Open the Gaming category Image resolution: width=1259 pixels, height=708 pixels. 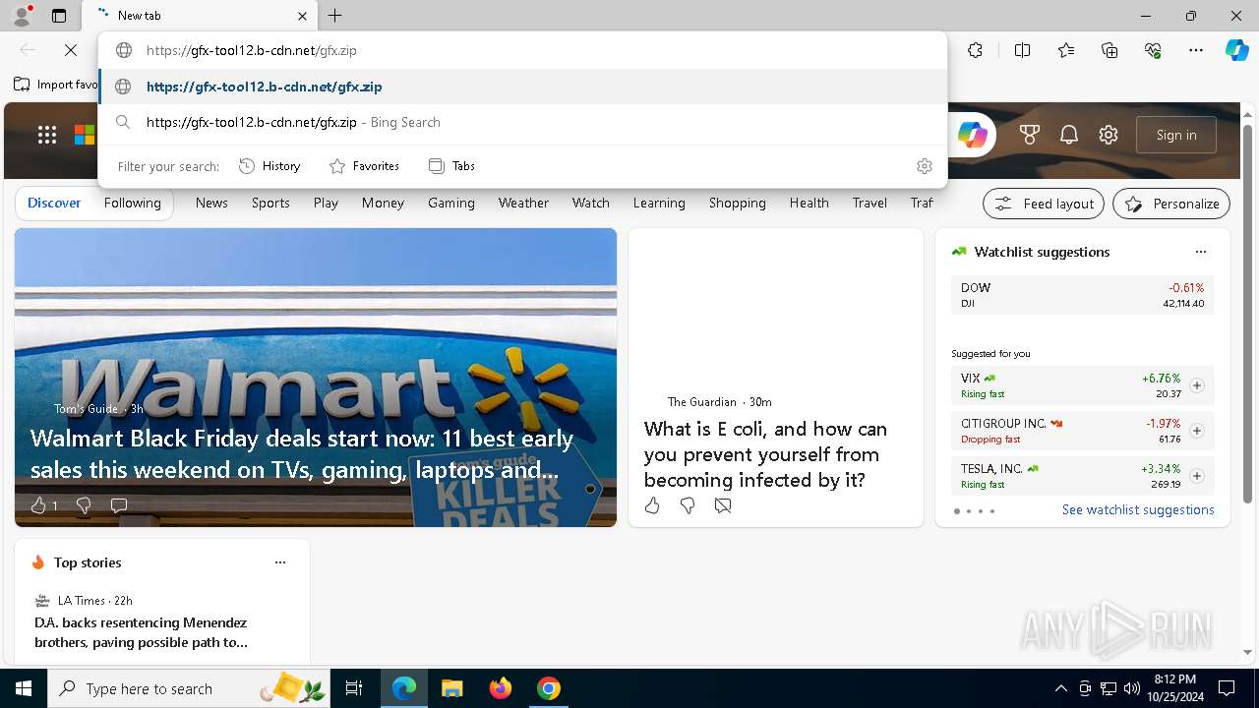coord(451,203)
